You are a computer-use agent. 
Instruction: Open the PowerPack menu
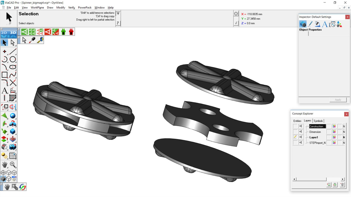[85, 7]
